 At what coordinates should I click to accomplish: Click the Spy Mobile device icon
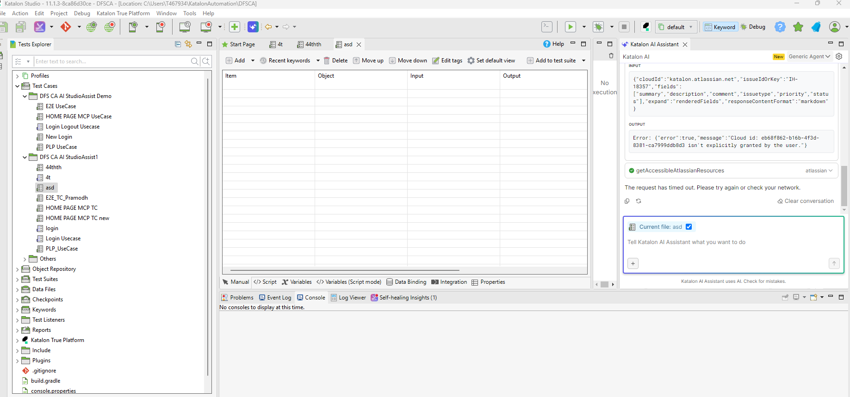(133, 27)
